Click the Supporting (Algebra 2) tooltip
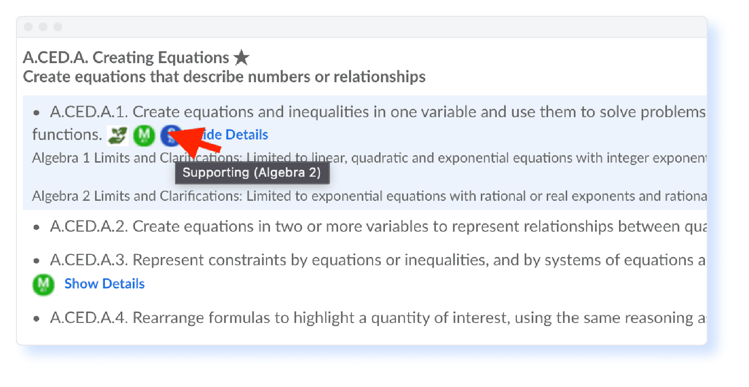The width and height of the screenshot is (749, 387). click(252, 173)
